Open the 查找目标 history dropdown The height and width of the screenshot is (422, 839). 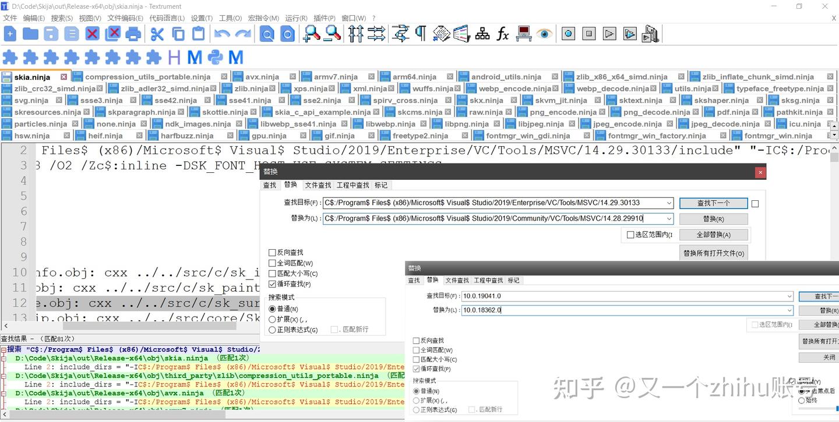click(x=669, y=203)
